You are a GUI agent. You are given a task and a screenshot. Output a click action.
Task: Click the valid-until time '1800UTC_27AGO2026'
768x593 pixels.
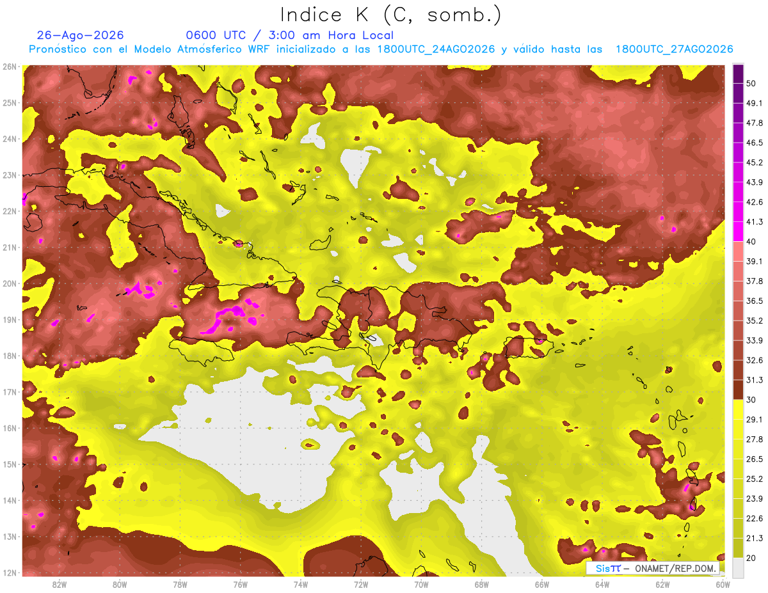[674, 49]
